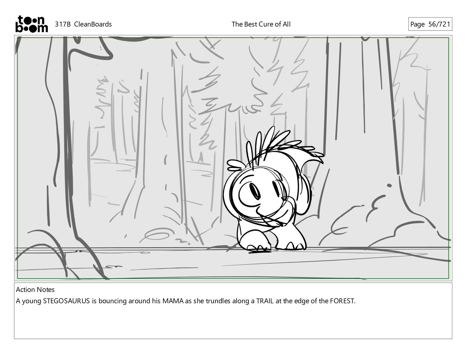Screen dimensions: 467x360
Task: Click the 'Action Notes' heading
Action: 35,290
